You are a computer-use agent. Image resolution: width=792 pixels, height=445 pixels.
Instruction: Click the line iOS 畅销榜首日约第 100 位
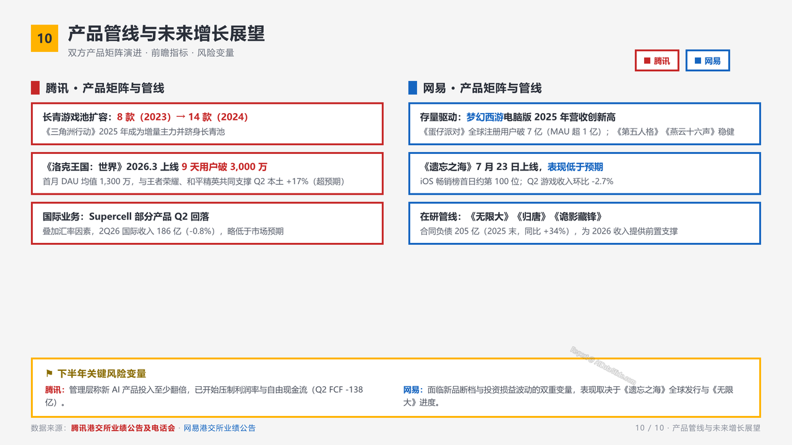click(517, 182)
